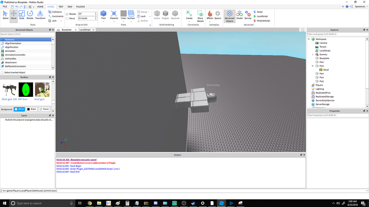This screenshot has height=207, width=369.
Task: Negate the selected part
Action: tap(165, 15)
